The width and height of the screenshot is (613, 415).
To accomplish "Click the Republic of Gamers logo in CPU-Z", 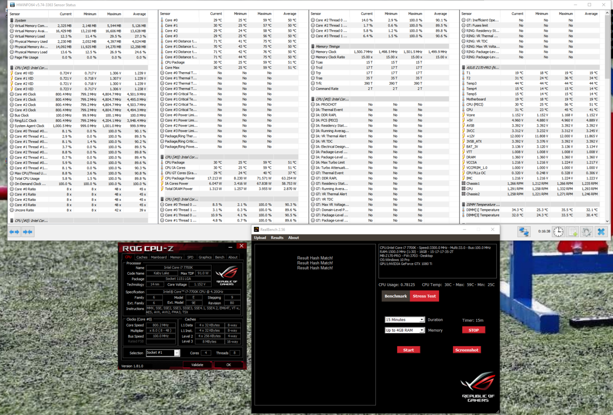I will (x=227, y=276).
